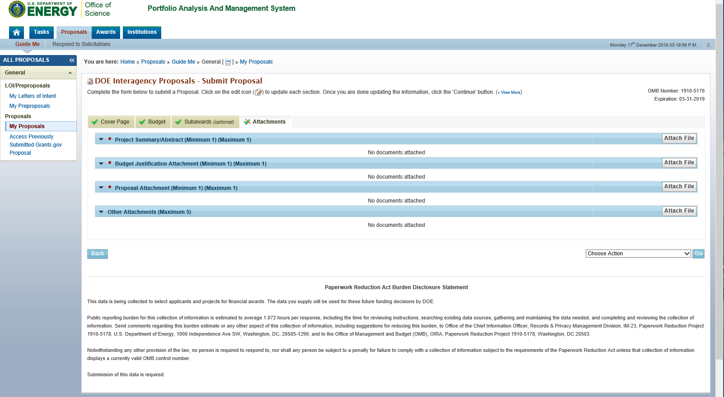This screenshot has height=397, width=724.
Task: Click 'Submission of this data is required.'
Action: point(126,374)
